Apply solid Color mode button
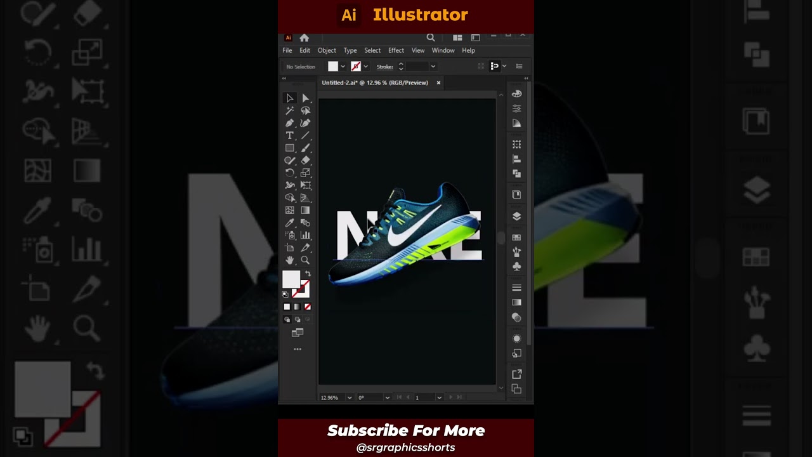The width and height of the screenshot is (812, 457). (x=287, y=307)
